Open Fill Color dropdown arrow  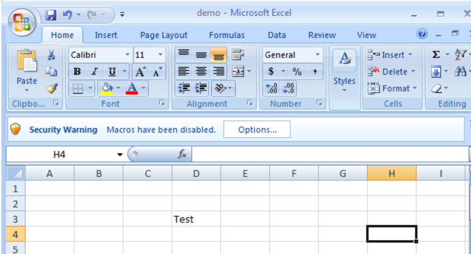tap(119, 89)
